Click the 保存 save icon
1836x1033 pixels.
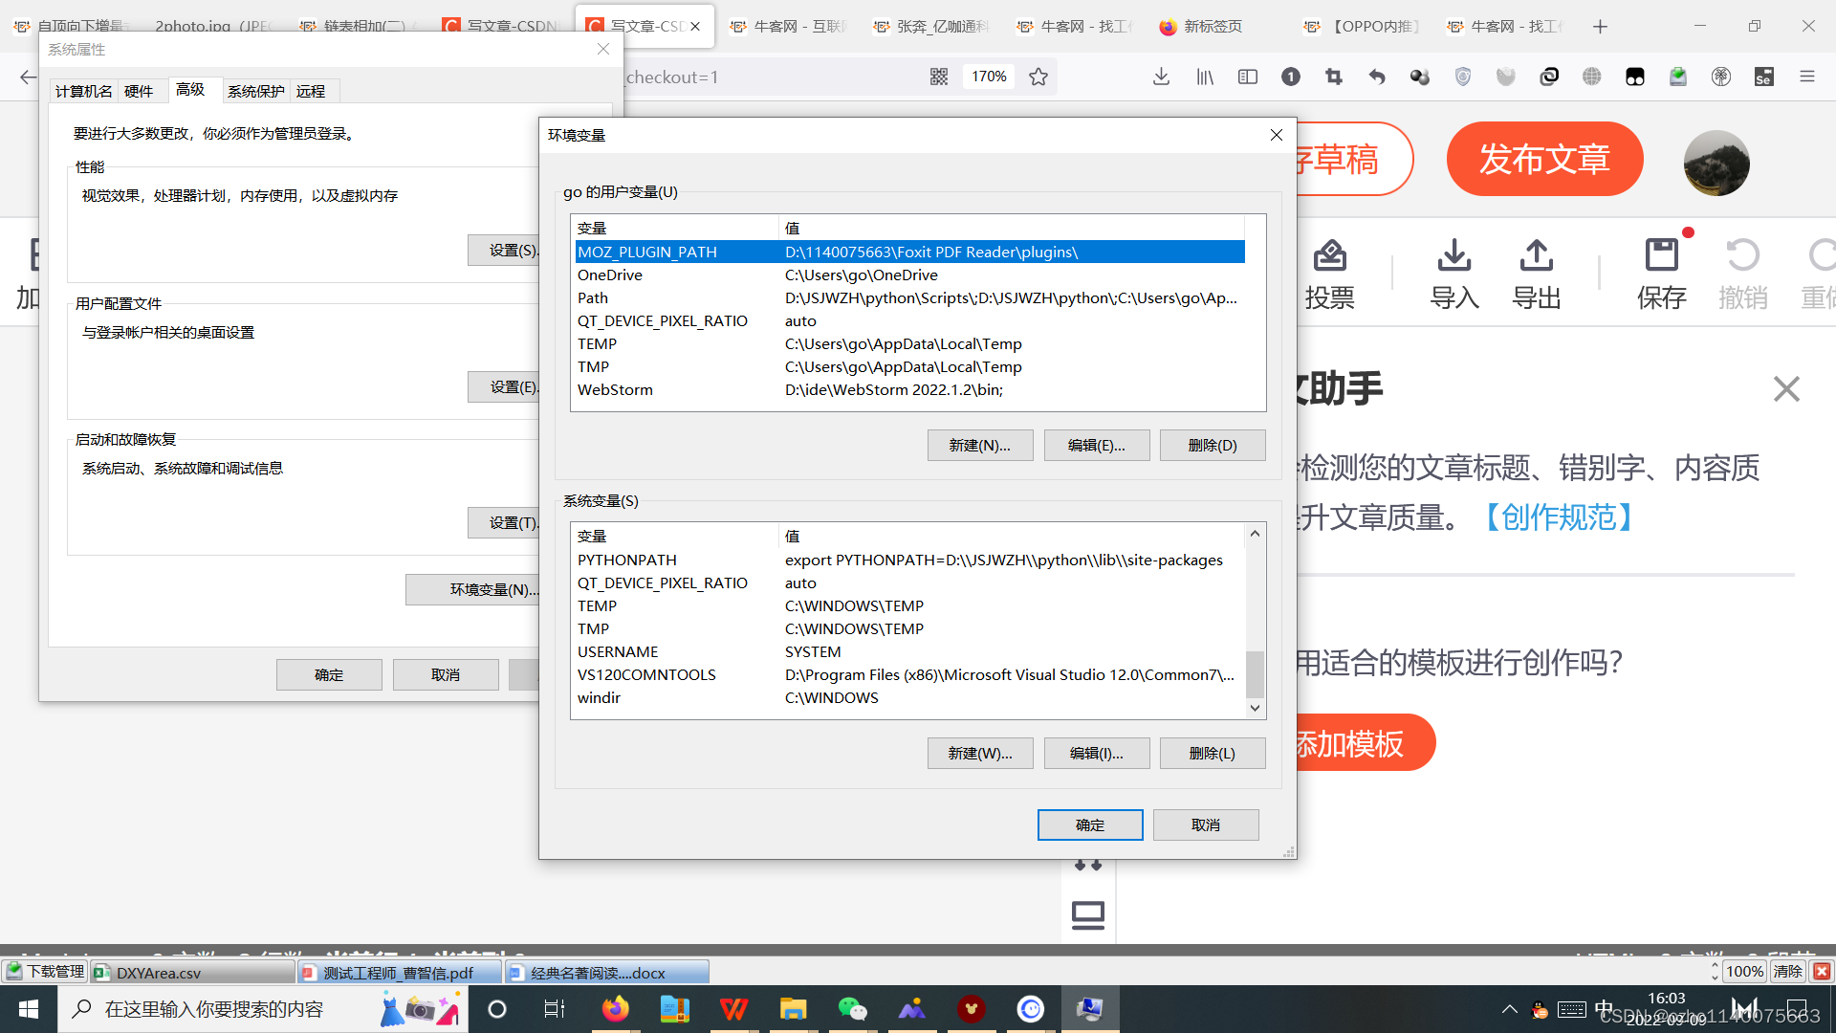(x=1662, y=273)
